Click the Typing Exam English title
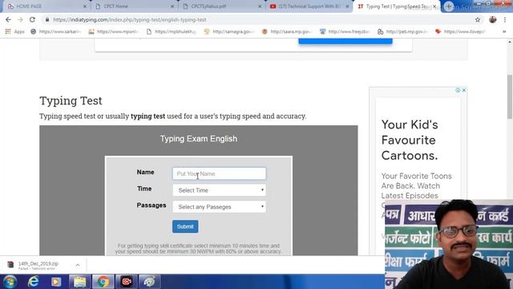 tap(199, 139)
